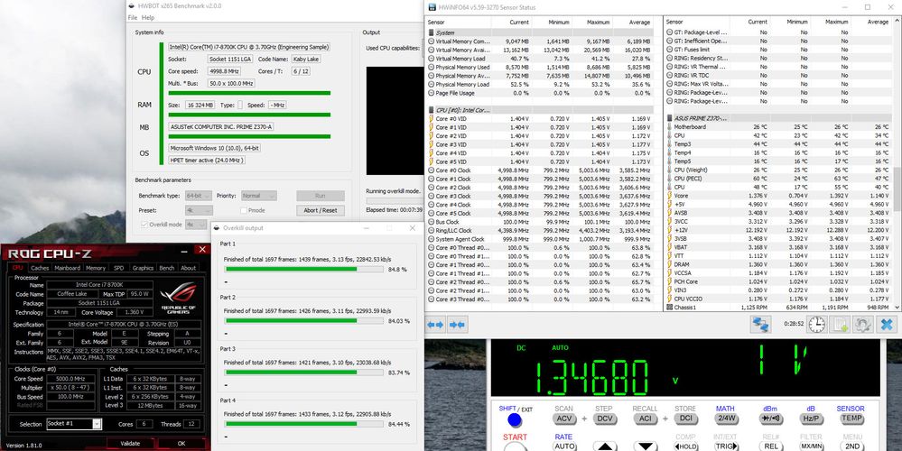Switch to the CPU-Z Memory tab
The height and width of the screenshot is (451, 902).
pos(96,268)
